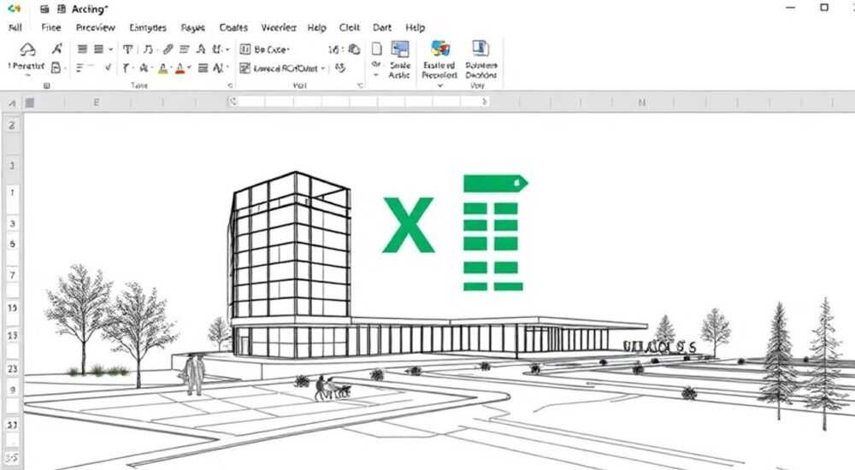The image size is (855, 470).
Task: Click the T text icon in the top ribbon row
Action: coord(127,49)
